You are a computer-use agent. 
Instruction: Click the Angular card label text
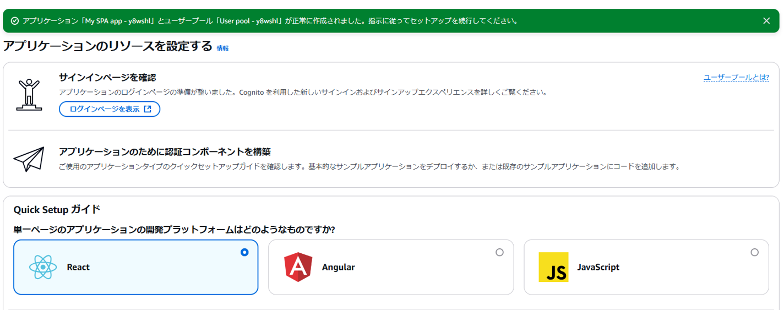(339, 267)
